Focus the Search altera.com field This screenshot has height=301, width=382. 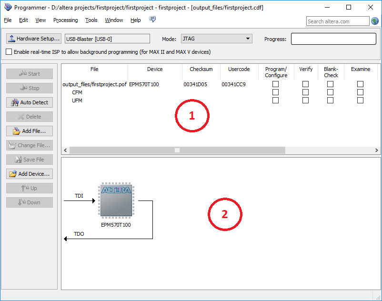click(x=338, y=21)
